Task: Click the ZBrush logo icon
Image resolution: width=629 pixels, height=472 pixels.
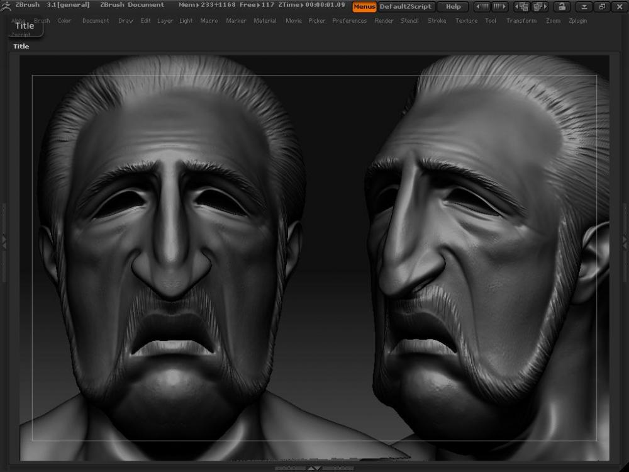Action: [x=6, y=6]
